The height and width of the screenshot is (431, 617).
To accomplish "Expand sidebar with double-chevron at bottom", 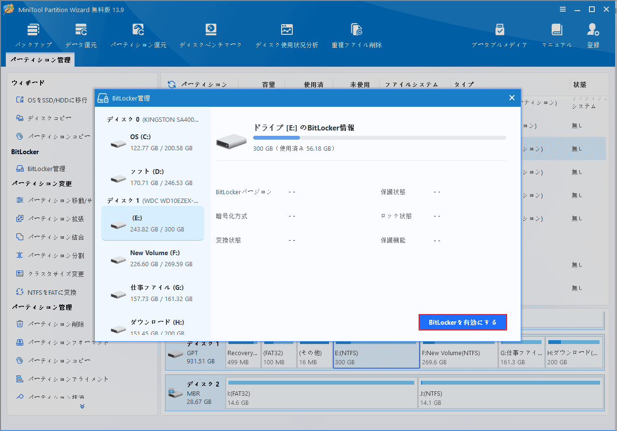I will 82,406.
